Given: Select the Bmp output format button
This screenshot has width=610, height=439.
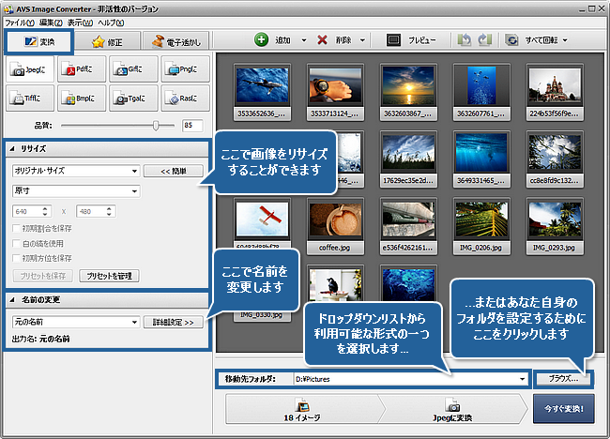Looking at the screenshot, I should [x=82, y=98].
